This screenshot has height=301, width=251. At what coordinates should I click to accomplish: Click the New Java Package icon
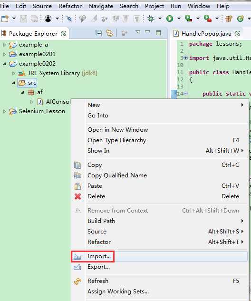tap(229, 19)
